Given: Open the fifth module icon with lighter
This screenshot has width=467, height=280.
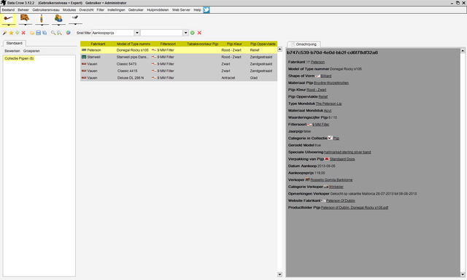Looking at the screenshot, I should tap(75, 17).
